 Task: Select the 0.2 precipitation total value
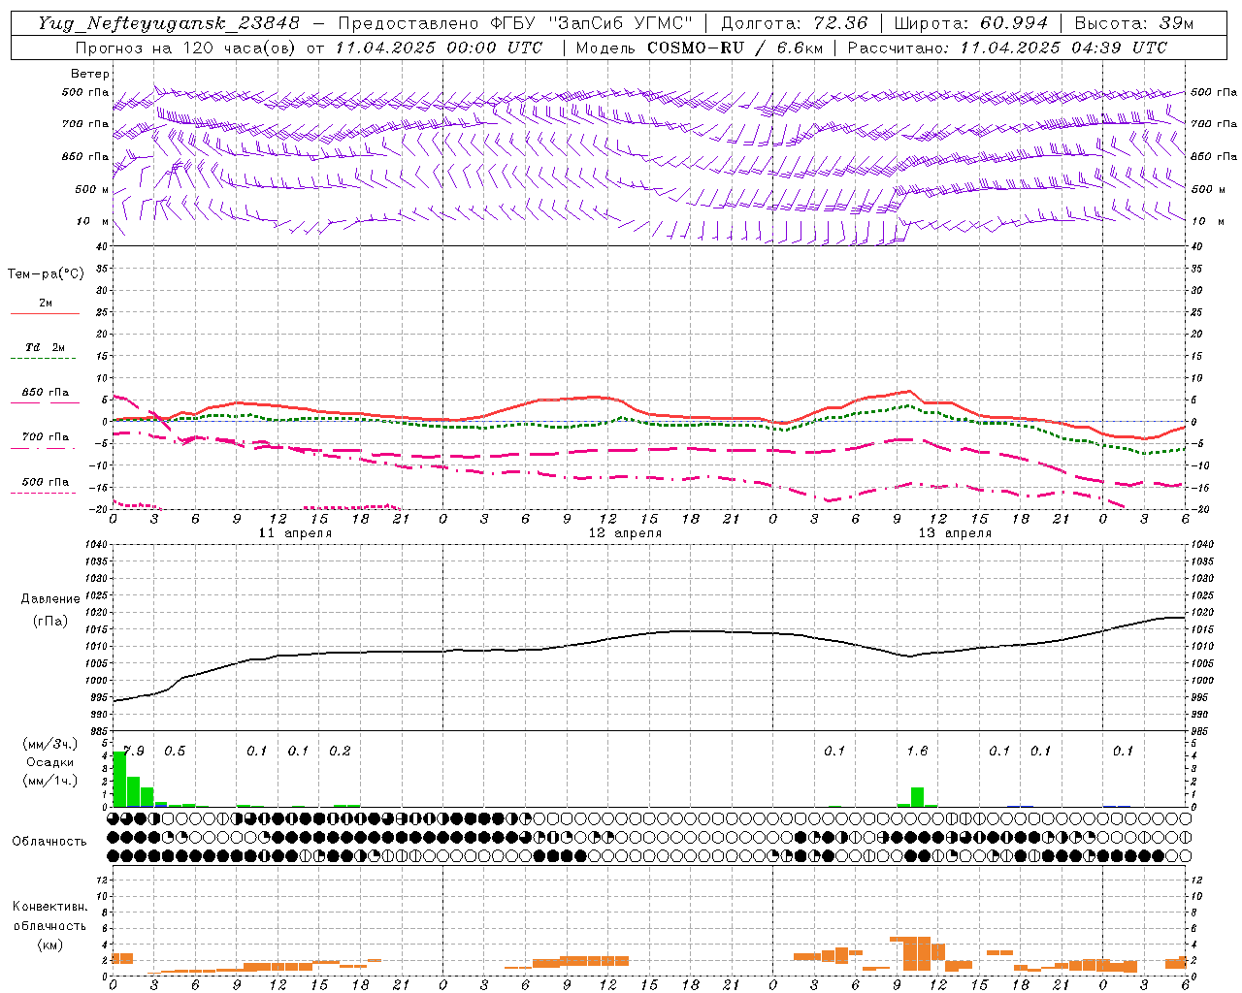[340, 752]
